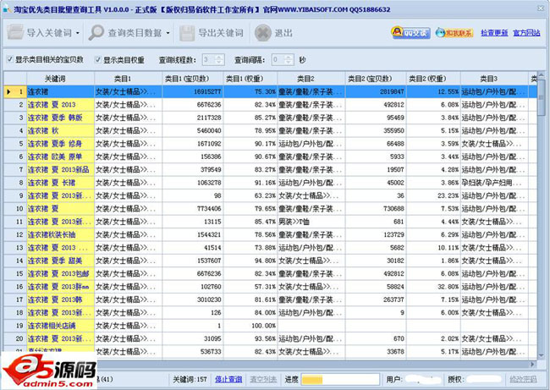Toggle 显示类目权重 checkbox
The image size is (550, 390).
pyautogui.click(x=98, y=59)
